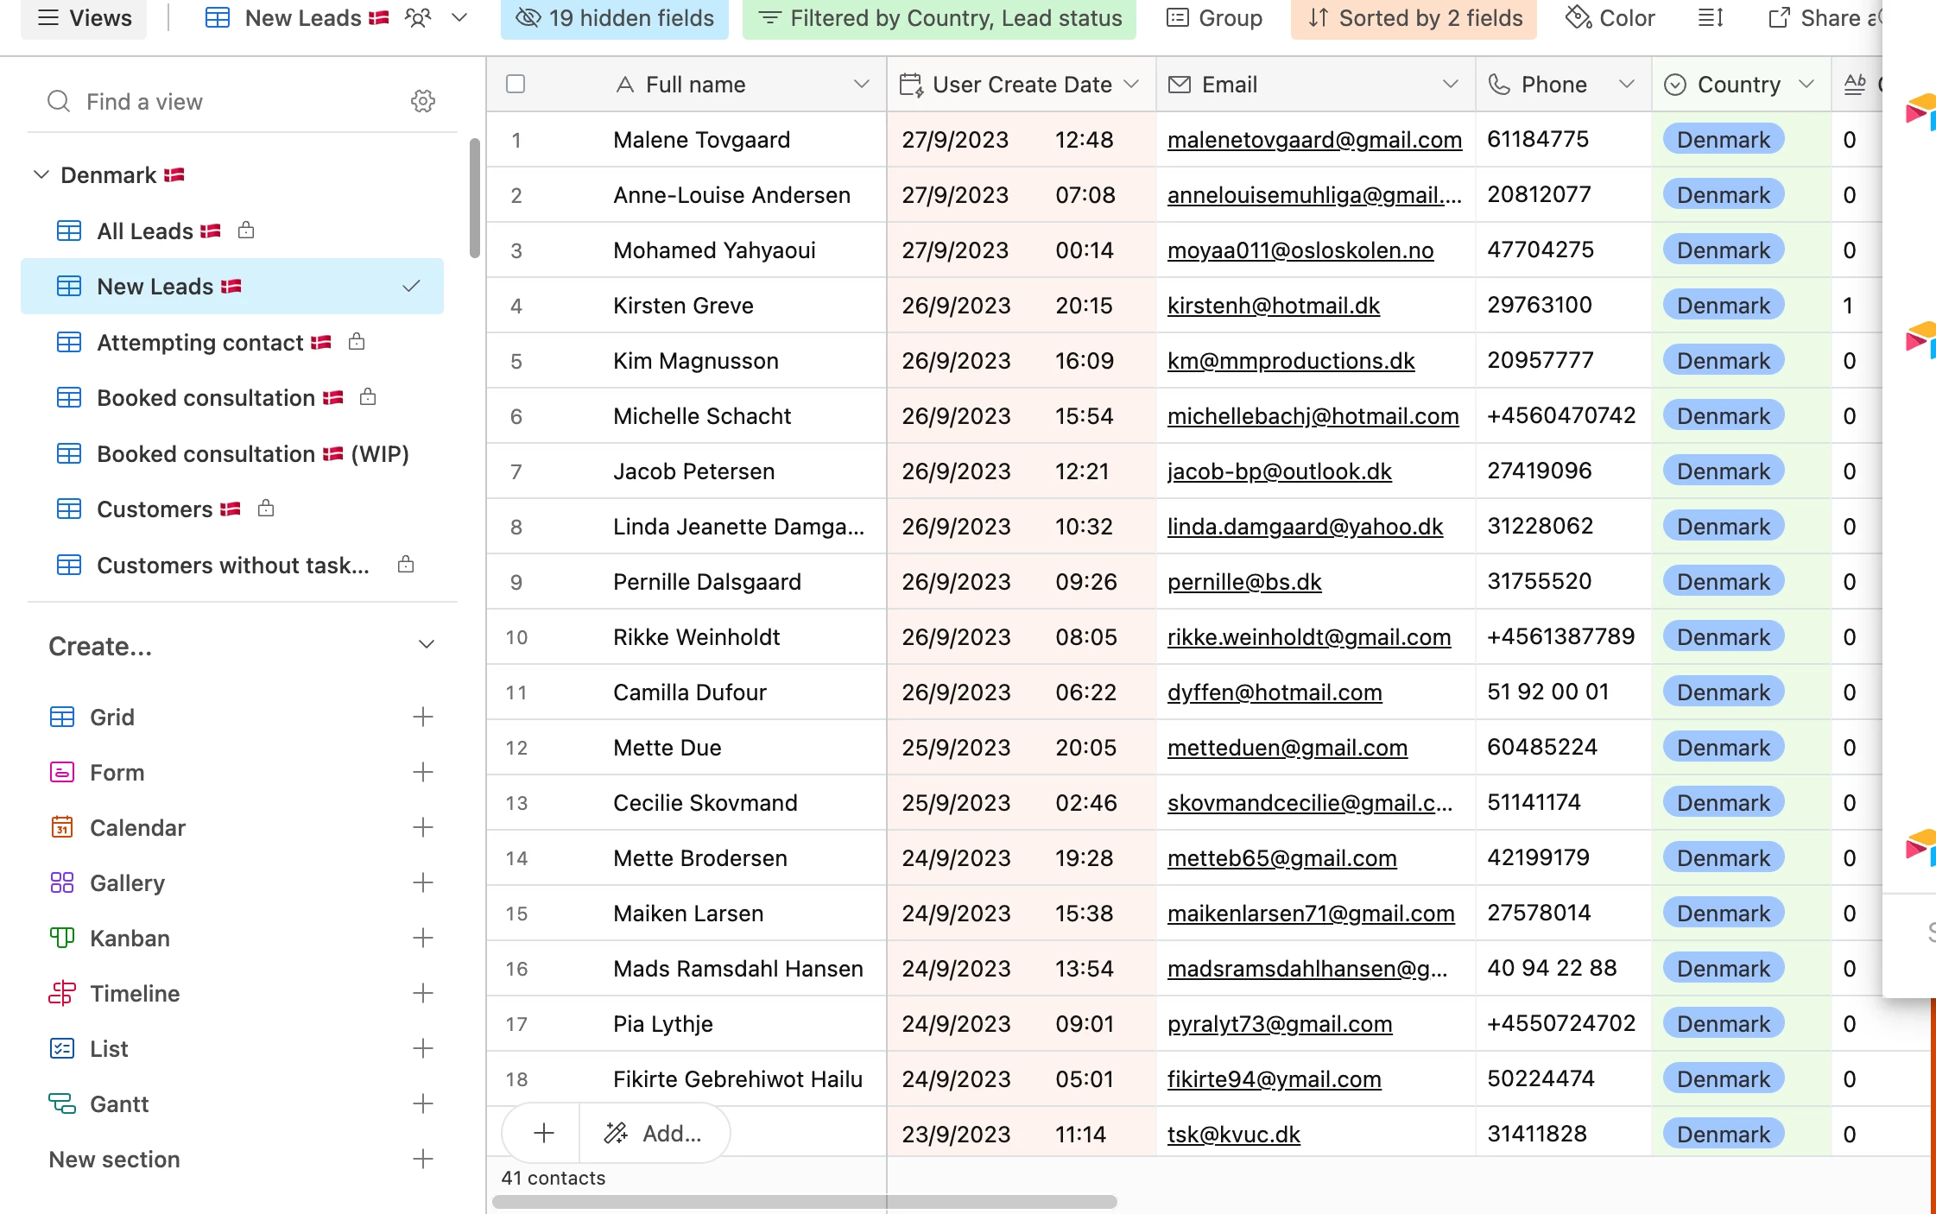
Task: Switch to the All Leads view
Action: tap(145, 231)
